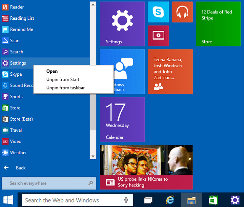This screenshot has width=244, height=207.
Task: Click the Windows Start button
Action: coord(8,200)
